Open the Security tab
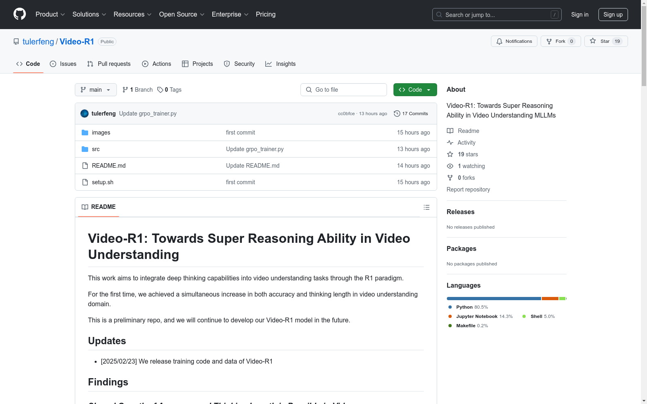This screenshot has height=404, width=647. pos(239,64)
